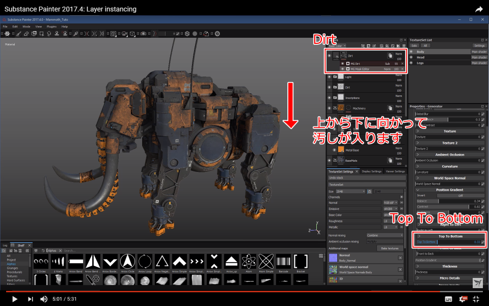Exit YouTube fullscreen mode
Viewport: 489px width, 306px height.
point(476,299)
